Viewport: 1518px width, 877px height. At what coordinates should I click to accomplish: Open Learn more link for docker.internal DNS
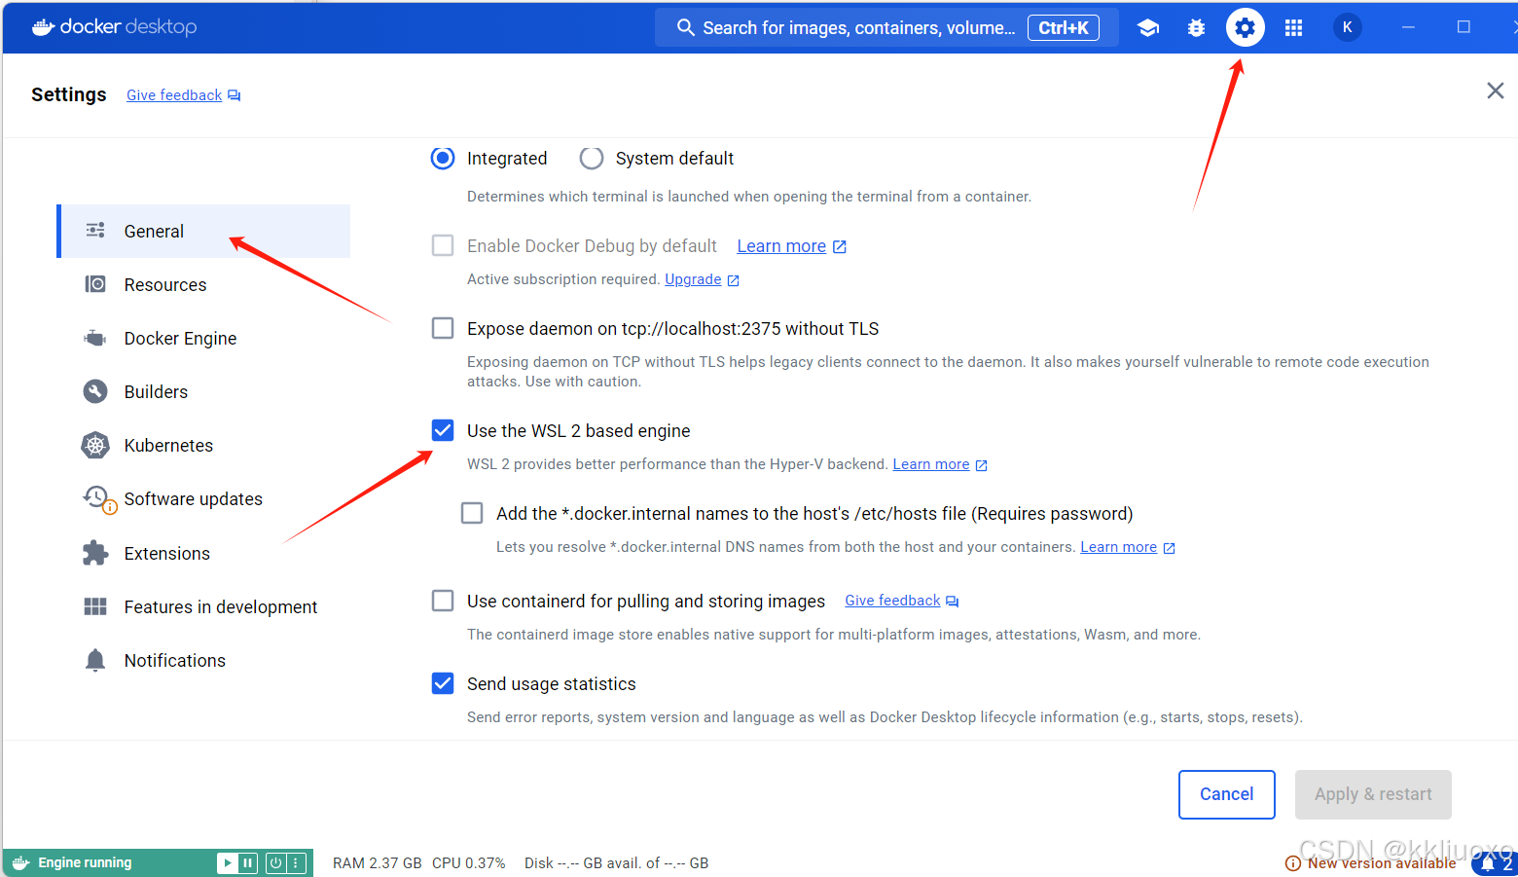pos(1118,547)
